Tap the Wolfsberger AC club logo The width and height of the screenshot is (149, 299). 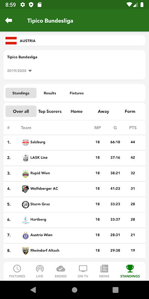25,189
